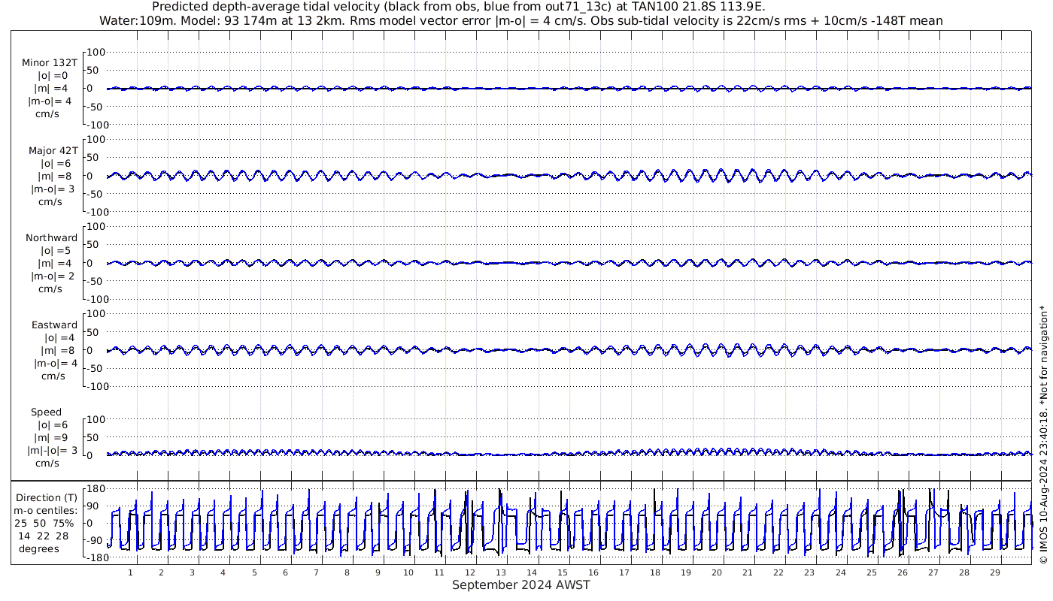Click '|o| =5' value under Northward
This screenshot has width=1053, height=601.
[56, 250]
